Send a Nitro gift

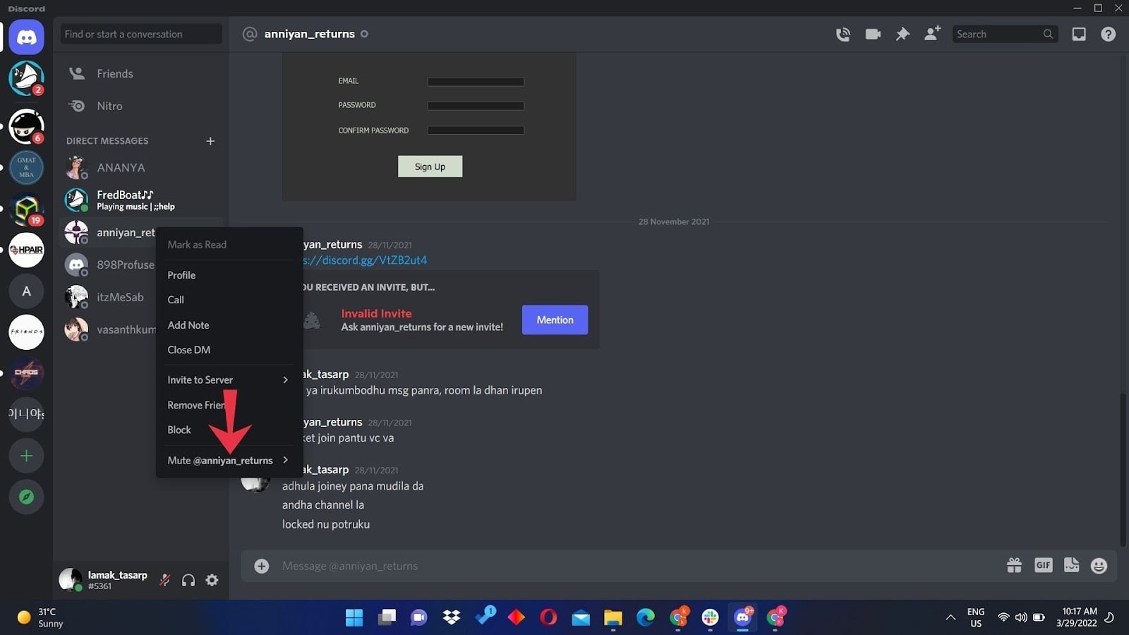1014,565
